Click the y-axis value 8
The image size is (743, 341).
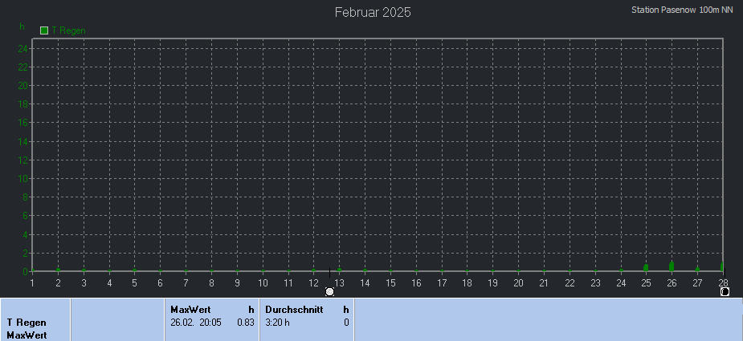point(27,197)
